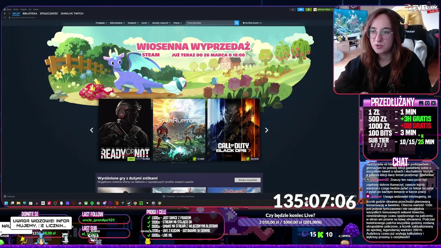Open the ishinLive Twitch account dropdown
This screenshot has height=248, width=441.
tap(323, 10)
